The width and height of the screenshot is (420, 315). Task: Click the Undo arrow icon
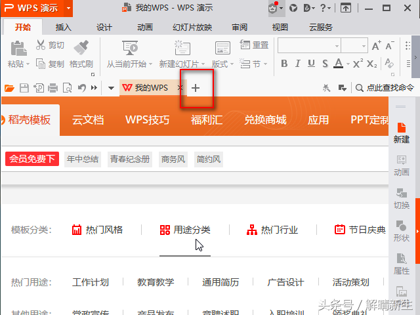coord(81,88)
